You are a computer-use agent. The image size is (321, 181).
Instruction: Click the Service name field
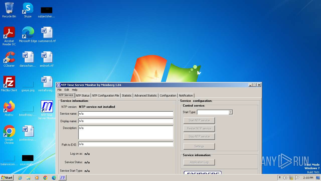[126, 114]
